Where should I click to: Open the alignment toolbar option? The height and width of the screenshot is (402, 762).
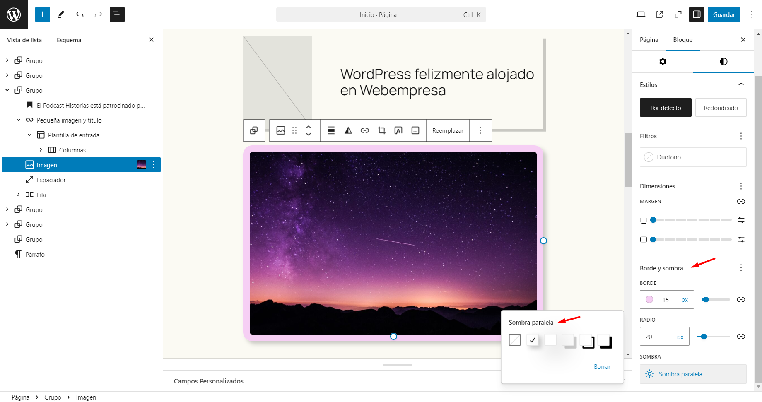331,131
